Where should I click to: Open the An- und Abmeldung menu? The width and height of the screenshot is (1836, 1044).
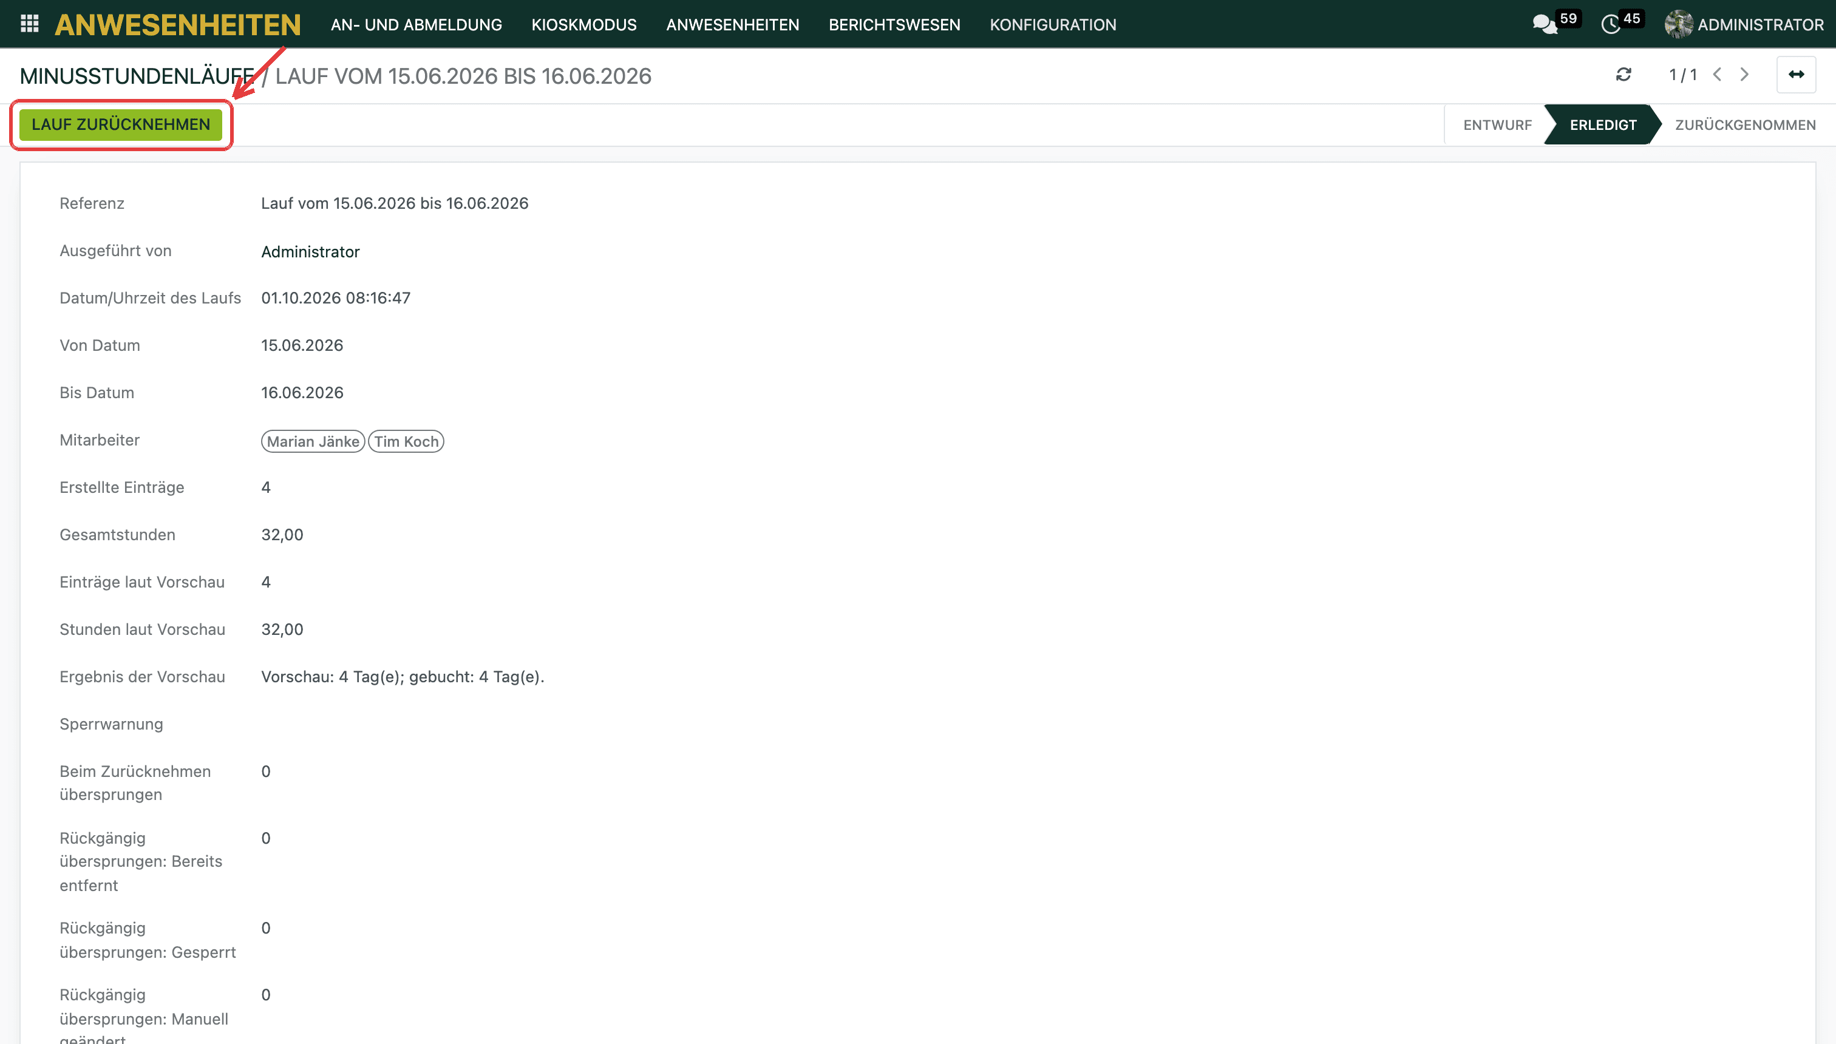coord(416,24)
